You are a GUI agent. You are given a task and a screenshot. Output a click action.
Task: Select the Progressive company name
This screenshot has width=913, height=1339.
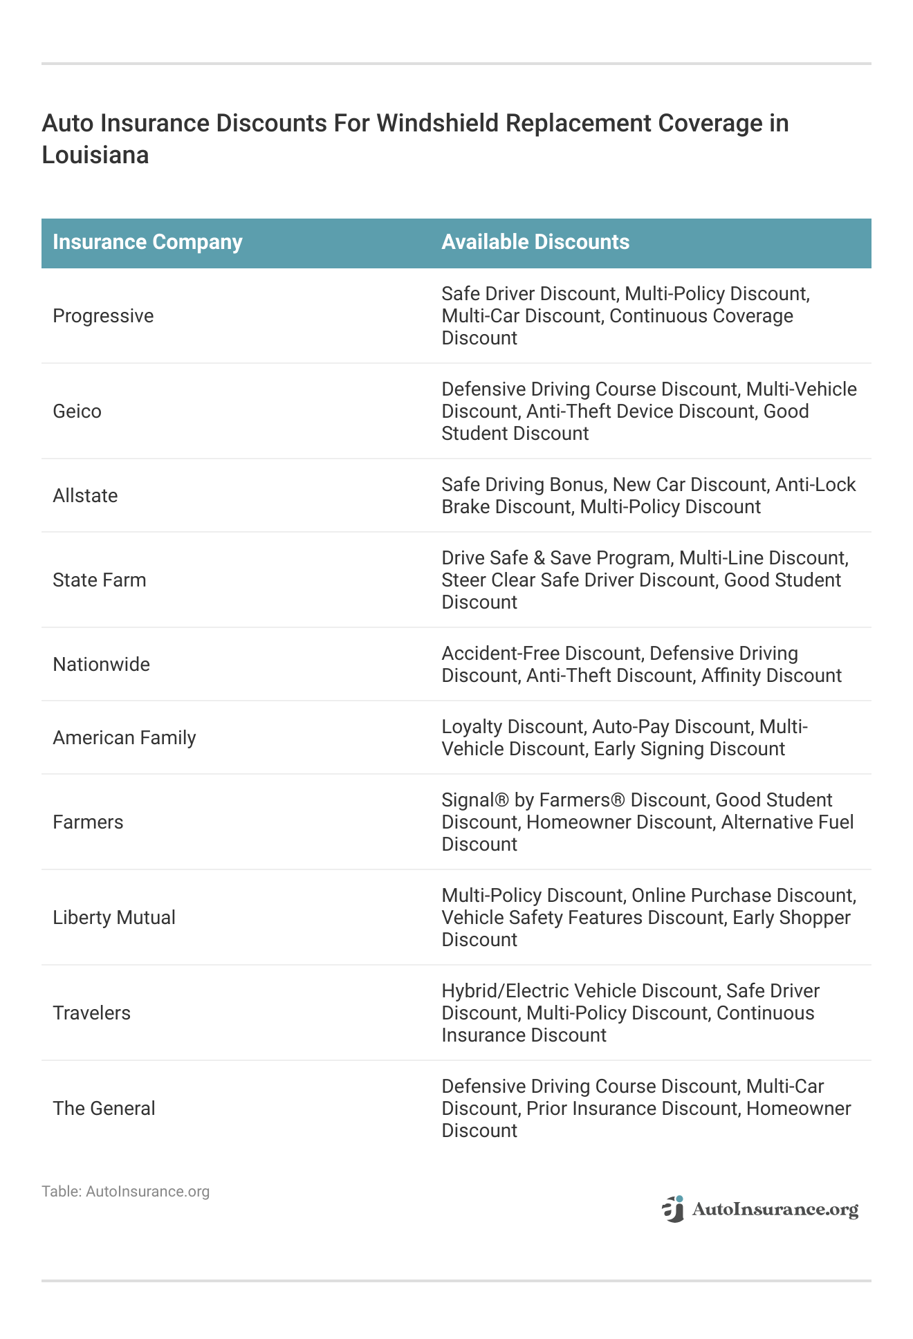[x=103, y=316]
